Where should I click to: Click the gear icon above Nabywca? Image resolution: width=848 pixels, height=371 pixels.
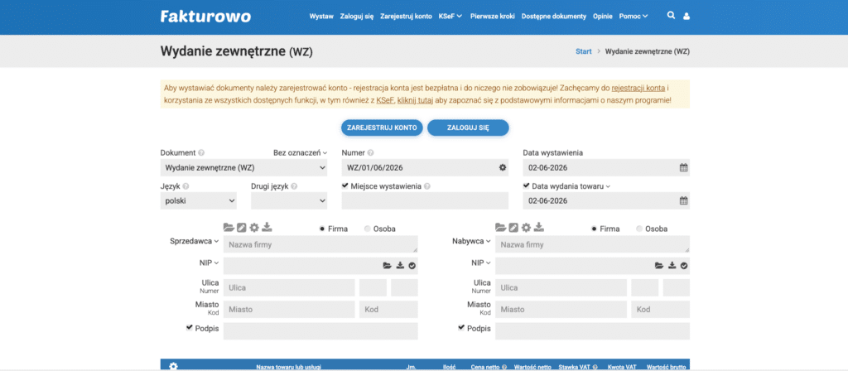coord(526,228)
